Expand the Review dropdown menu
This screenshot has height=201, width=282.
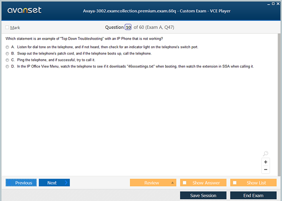click(173, 183)
